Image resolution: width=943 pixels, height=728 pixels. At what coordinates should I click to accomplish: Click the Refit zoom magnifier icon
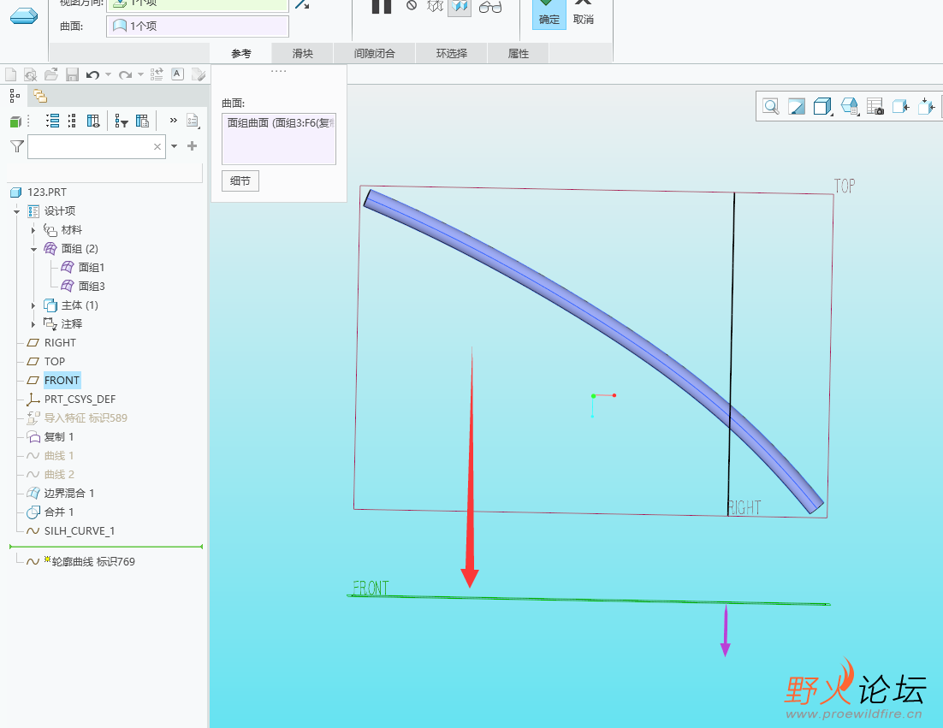tap(770, 107)
